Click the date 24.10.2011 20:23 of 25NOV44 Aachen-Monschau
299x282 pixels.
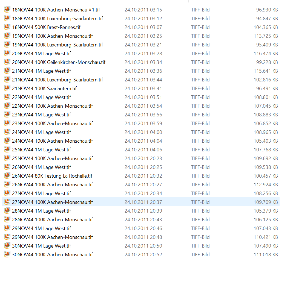tap(143, 158)
